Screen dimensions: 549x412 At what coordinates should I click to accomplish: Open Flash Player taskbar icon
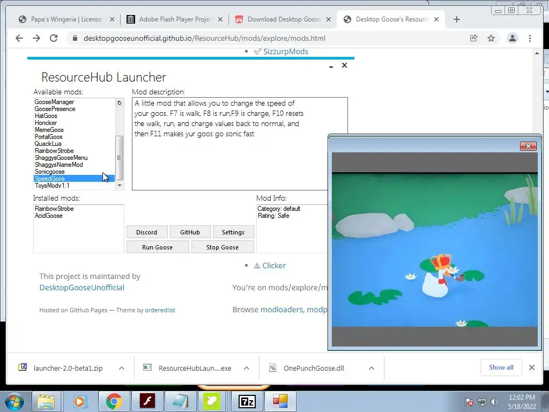coord(147,401)
